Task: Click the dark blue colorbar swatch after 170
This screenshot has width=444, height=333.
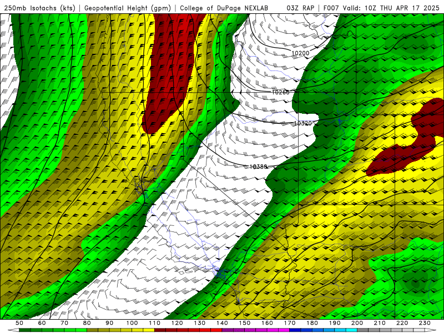Action: point(295,330)
